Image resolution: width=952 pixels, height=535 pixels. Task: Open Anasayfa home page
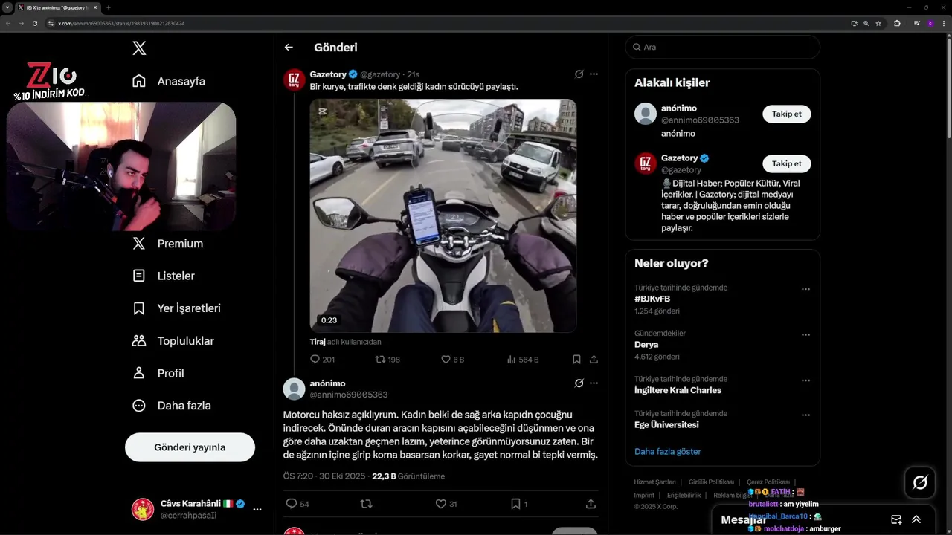168,81
